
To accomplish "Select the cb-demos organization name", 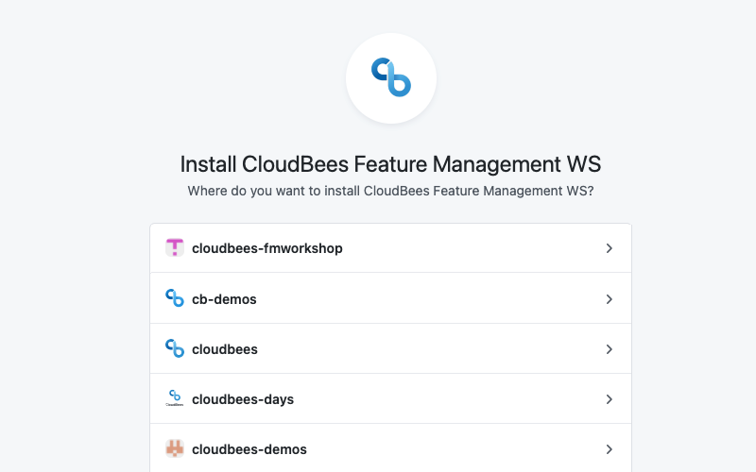I will pyautogui.click(x=224, y=299).
